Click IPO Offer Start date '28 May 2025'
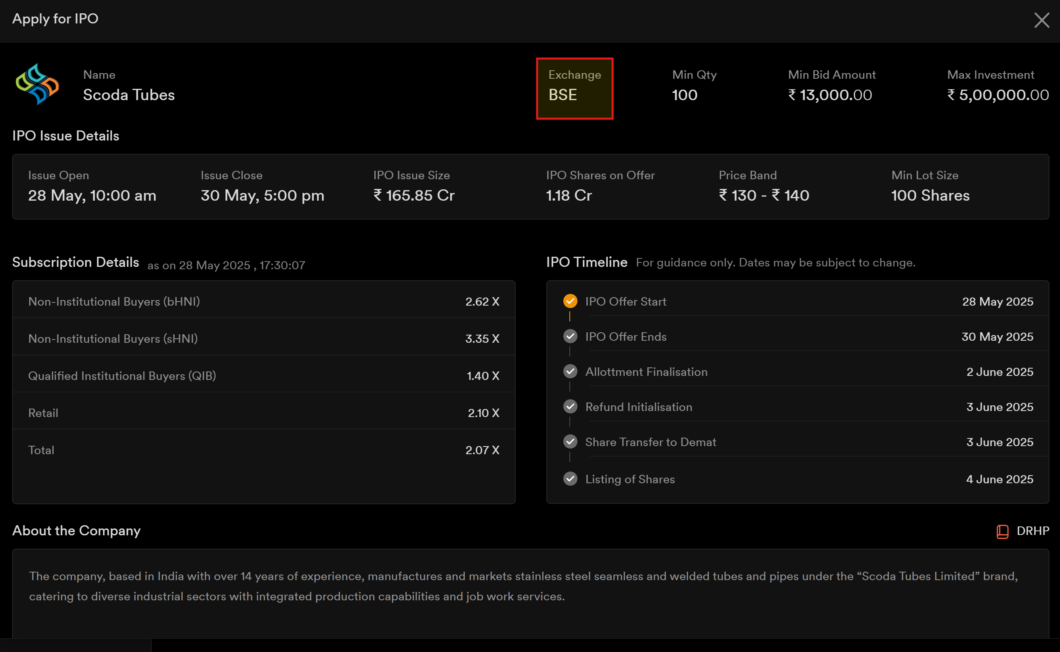This screenshot has height=652, width=1060. pyautogui.click(x=997, y=302)
